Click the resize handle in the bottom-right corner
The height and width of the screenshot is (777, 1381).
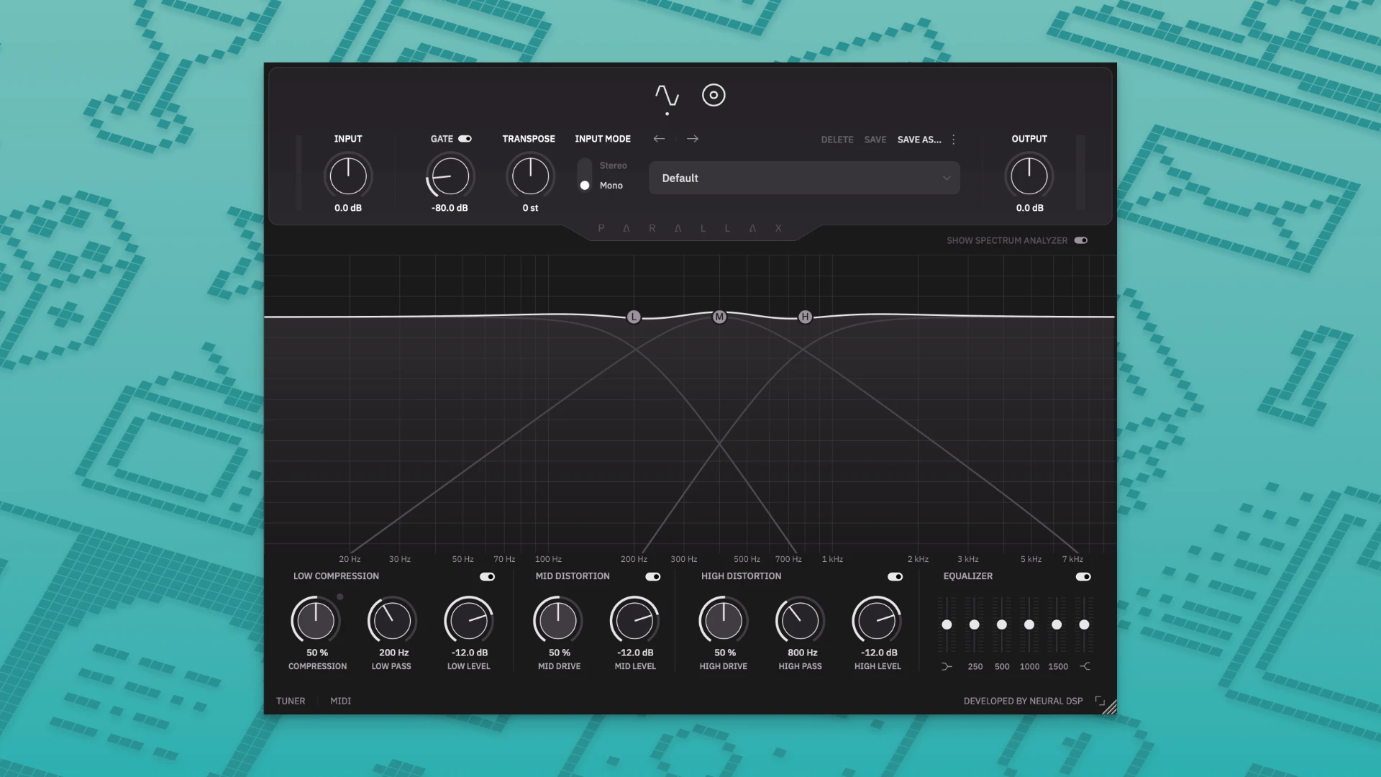1108,706
